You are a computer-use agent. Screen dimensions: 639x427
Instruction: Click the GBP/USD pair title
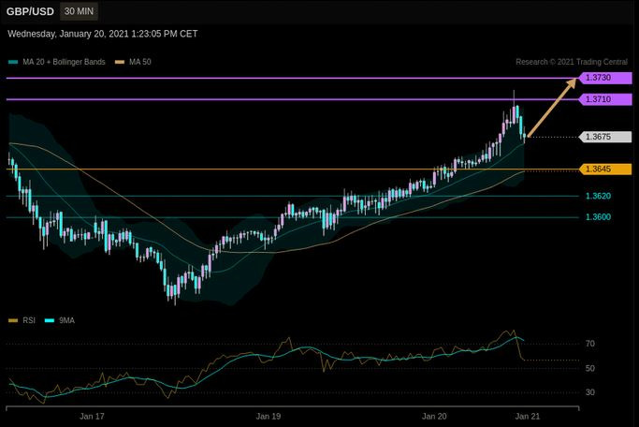coord(30,11)
